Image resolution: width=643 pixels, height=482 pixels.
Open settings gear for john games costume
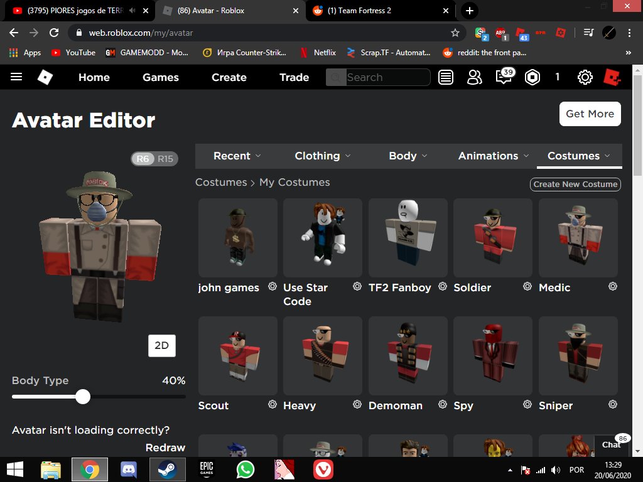273,286
